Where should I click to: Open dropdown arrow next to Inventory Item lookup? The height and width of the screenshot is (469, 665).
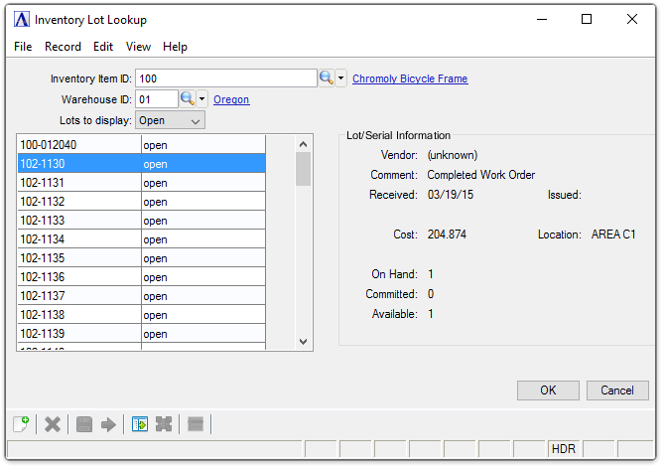tap(341, 78)
